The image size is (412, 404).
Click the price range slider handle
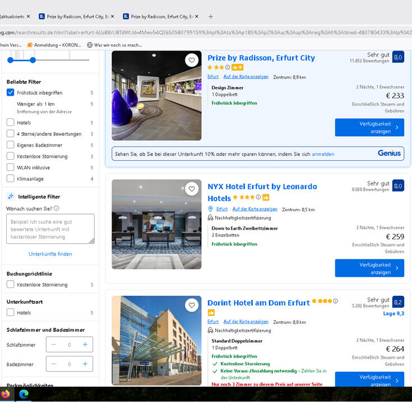[x=33, y=60]
